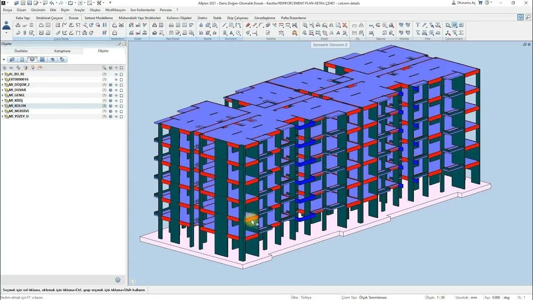Click the ruler measure icon in Ölç group
This screenshot has height=300, width=533.
[x=354, y=25]
